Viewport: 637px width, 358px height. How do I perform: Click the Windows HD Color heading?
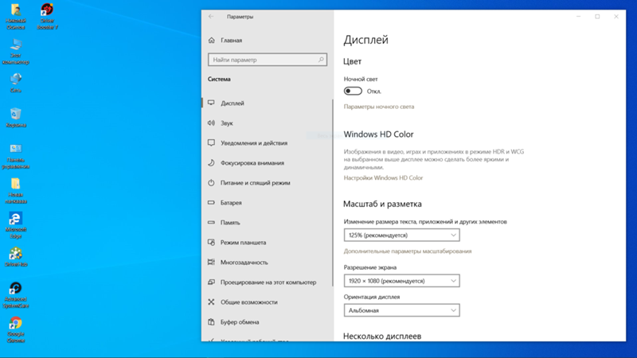(379, 134)
